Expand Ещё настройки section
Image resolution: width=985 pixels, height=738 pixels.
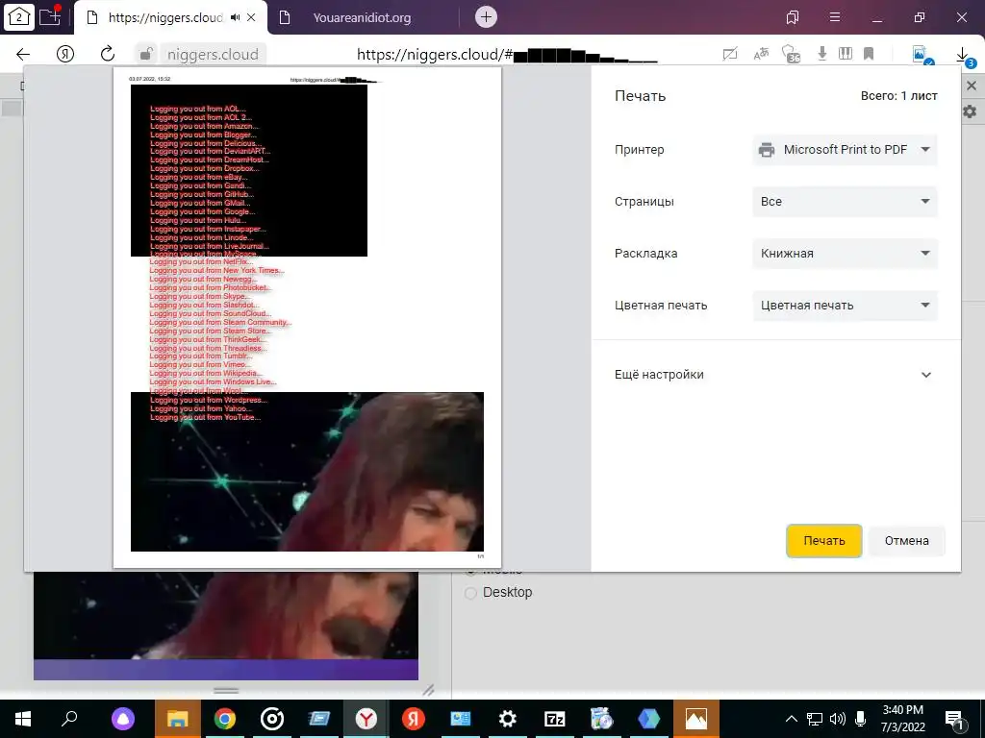tap(772, 375)
